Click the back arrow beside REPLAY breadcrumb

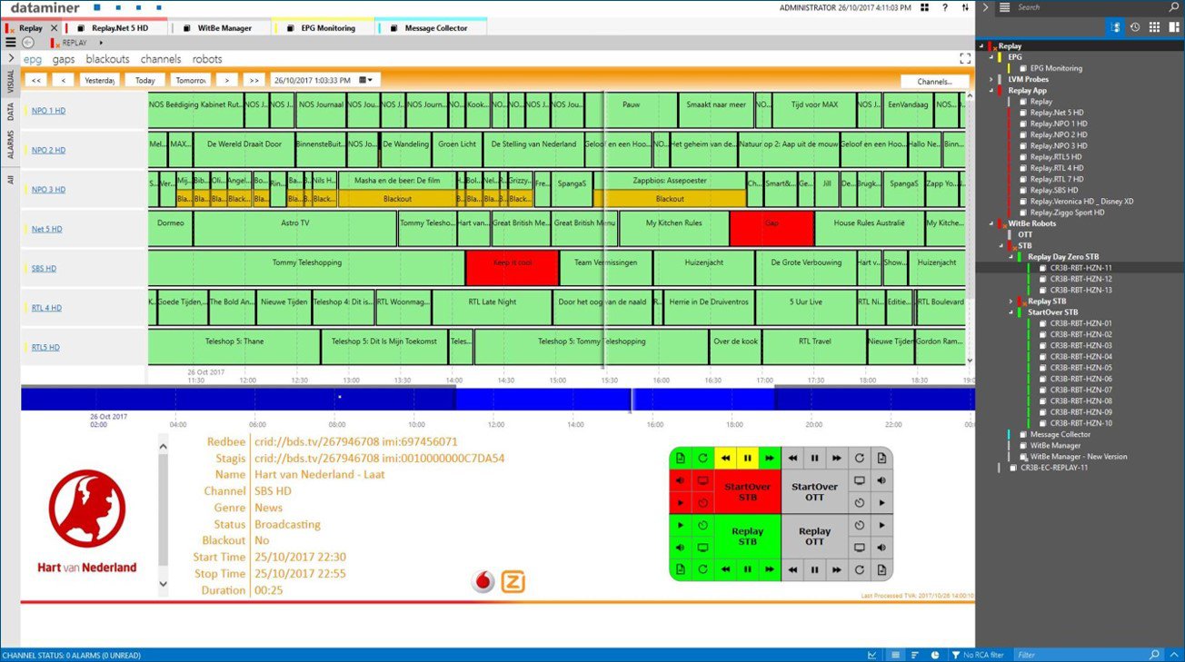(28, 43)
